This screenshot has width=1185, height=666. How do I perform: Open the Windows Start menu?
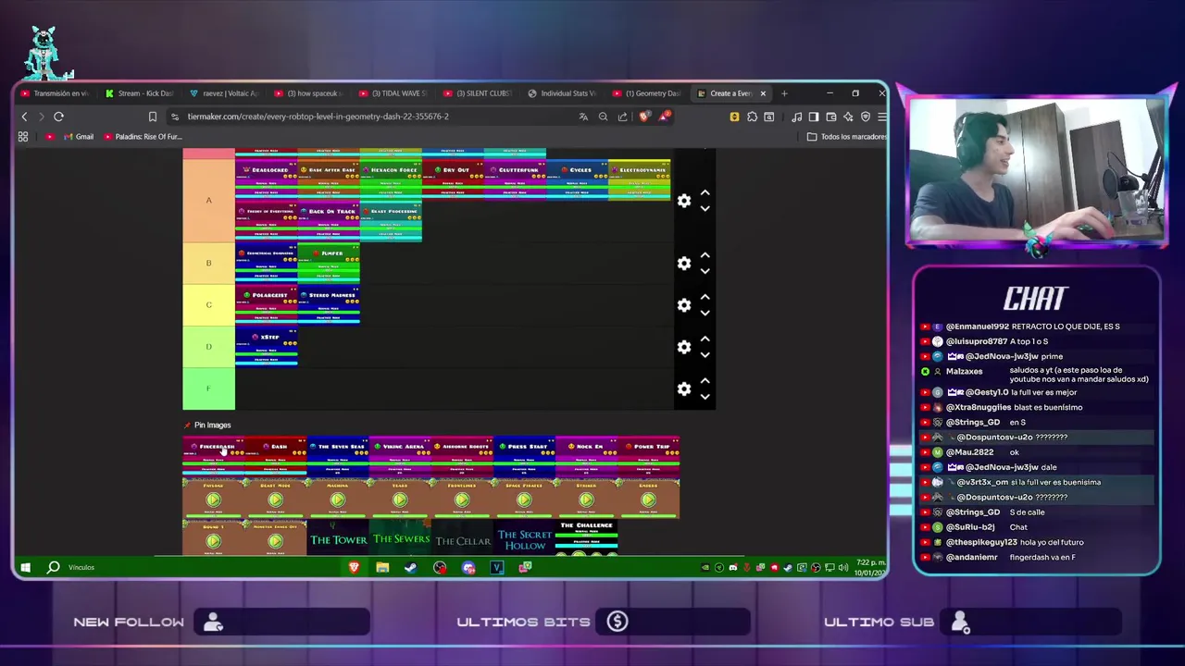pyautogui.click(x=26, y=567)
